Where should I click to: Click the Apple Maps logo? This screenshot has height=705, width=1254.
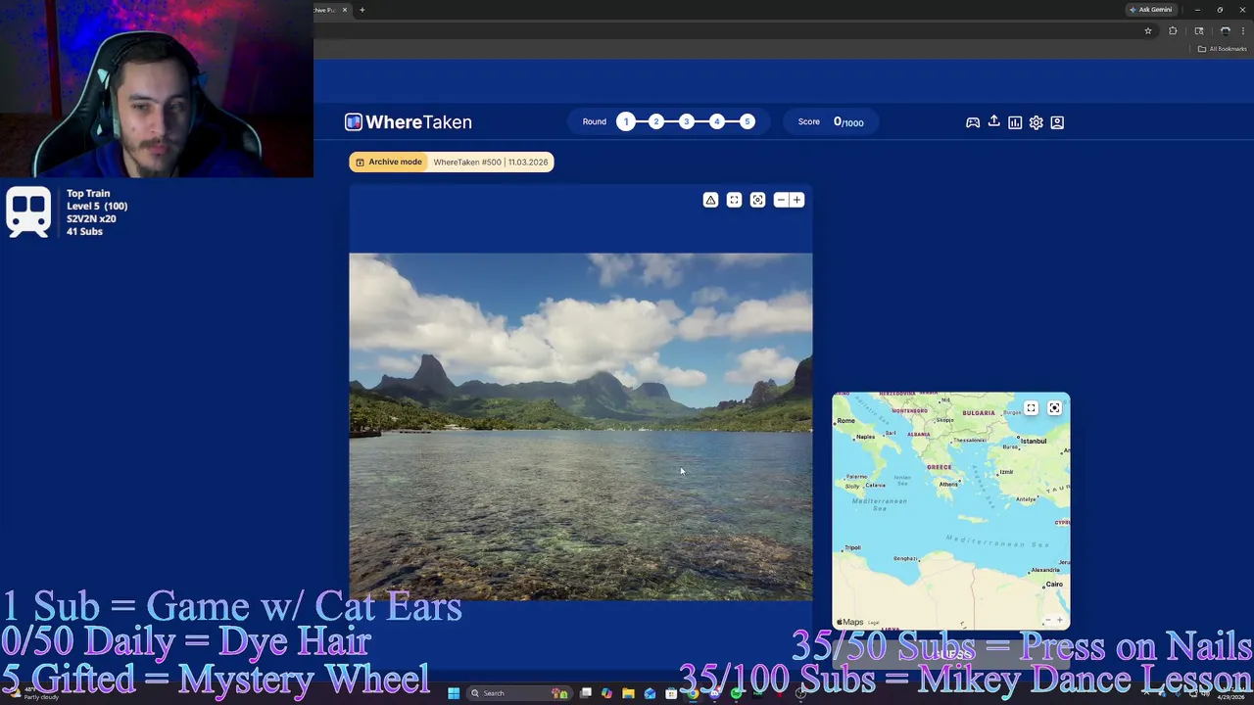pyautogui.click(x=850, y=622)
